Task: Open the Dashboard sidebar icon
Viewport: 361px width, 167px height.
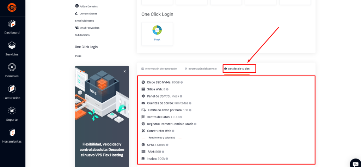Action: click(x=12, y=24)
